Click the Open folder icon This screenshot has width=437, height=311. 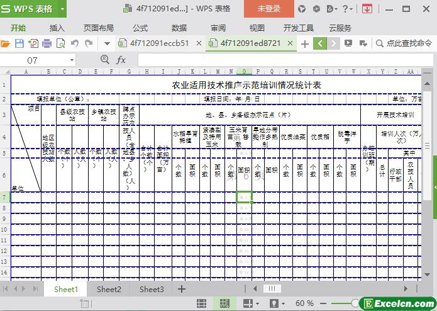click(5, 43)
